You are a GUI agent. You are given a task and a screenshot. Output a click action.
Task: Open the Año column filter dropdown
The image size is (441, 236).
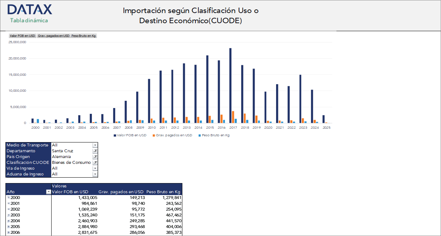pos(48,192)
